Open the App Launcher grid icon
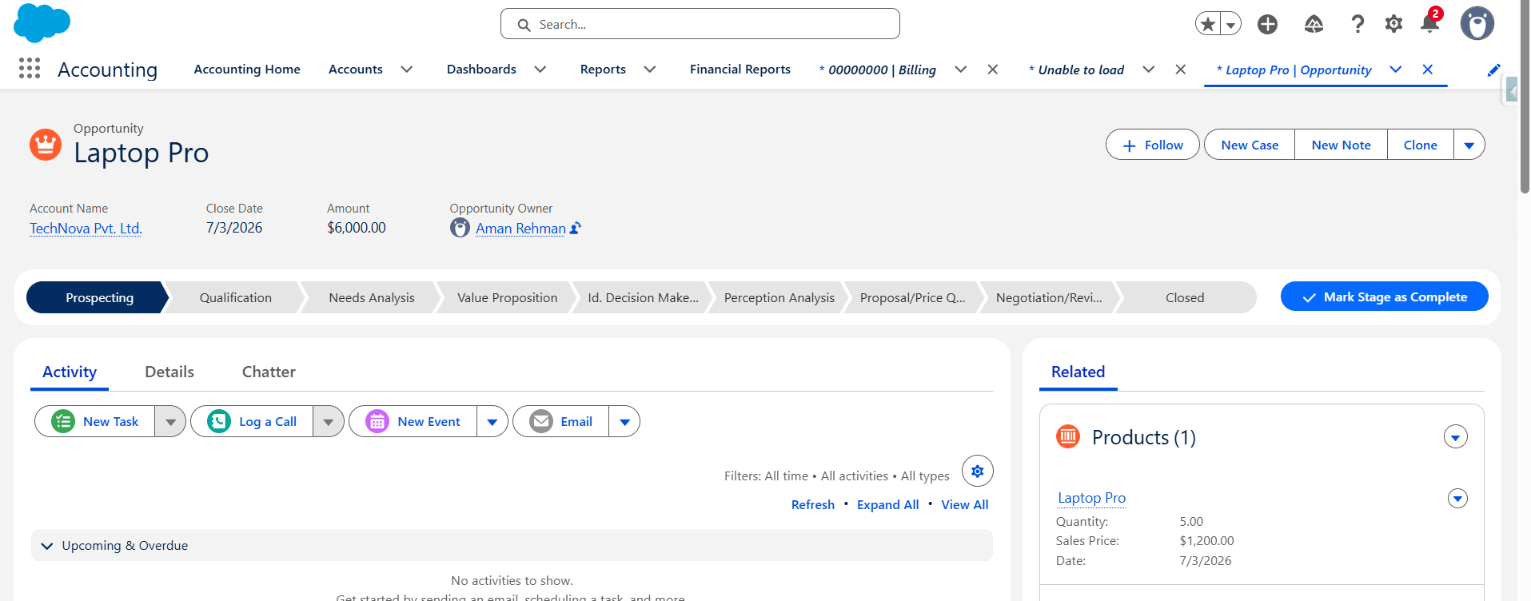Screen dimensions: 1531x601 coord(30,69)
